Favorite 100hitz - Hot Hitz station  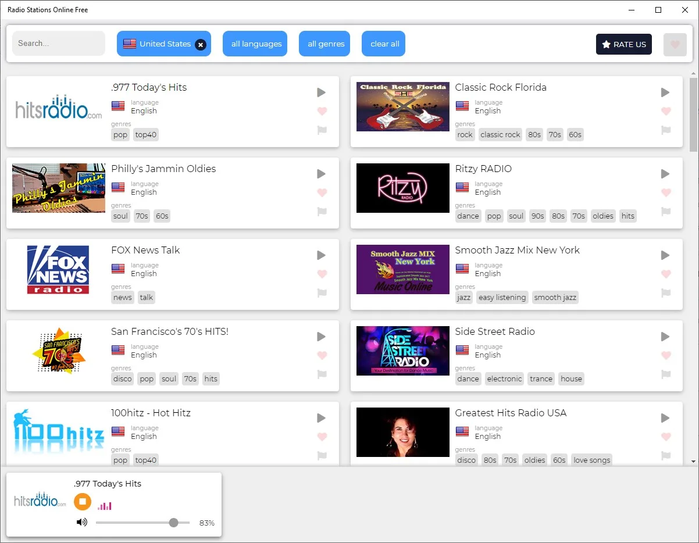322,437
